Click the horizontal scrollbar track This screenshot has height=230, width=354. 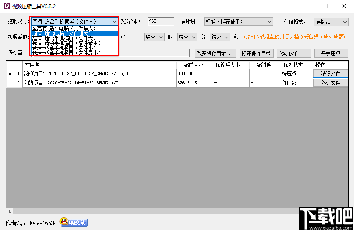[x=156, y=211]
